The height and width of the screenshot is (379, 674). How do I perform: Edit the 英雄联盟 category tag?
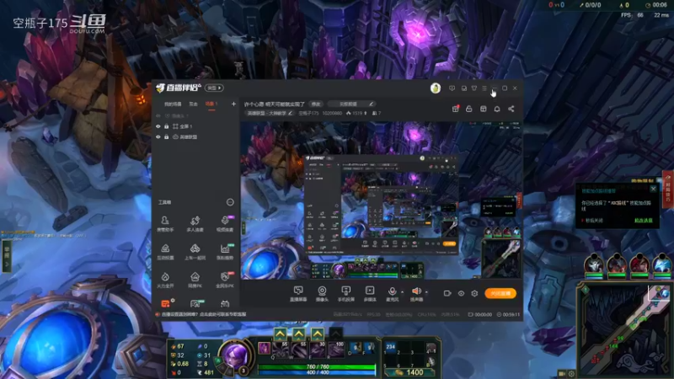tap(270, 114)
